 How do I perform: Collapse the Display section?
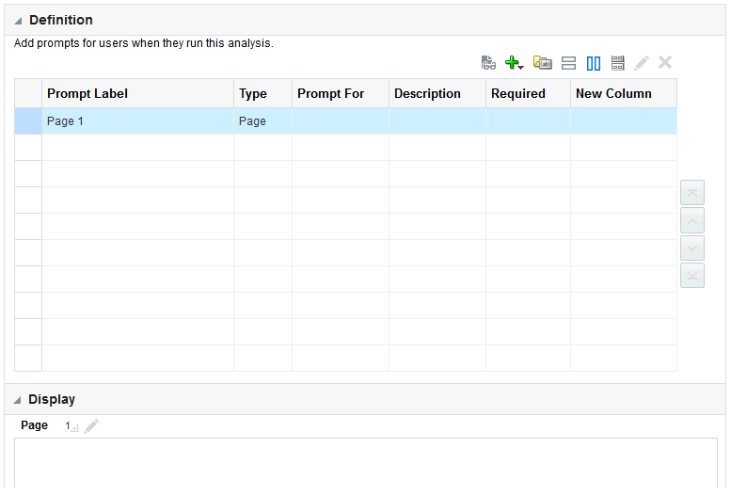click(x=19, y=400)
